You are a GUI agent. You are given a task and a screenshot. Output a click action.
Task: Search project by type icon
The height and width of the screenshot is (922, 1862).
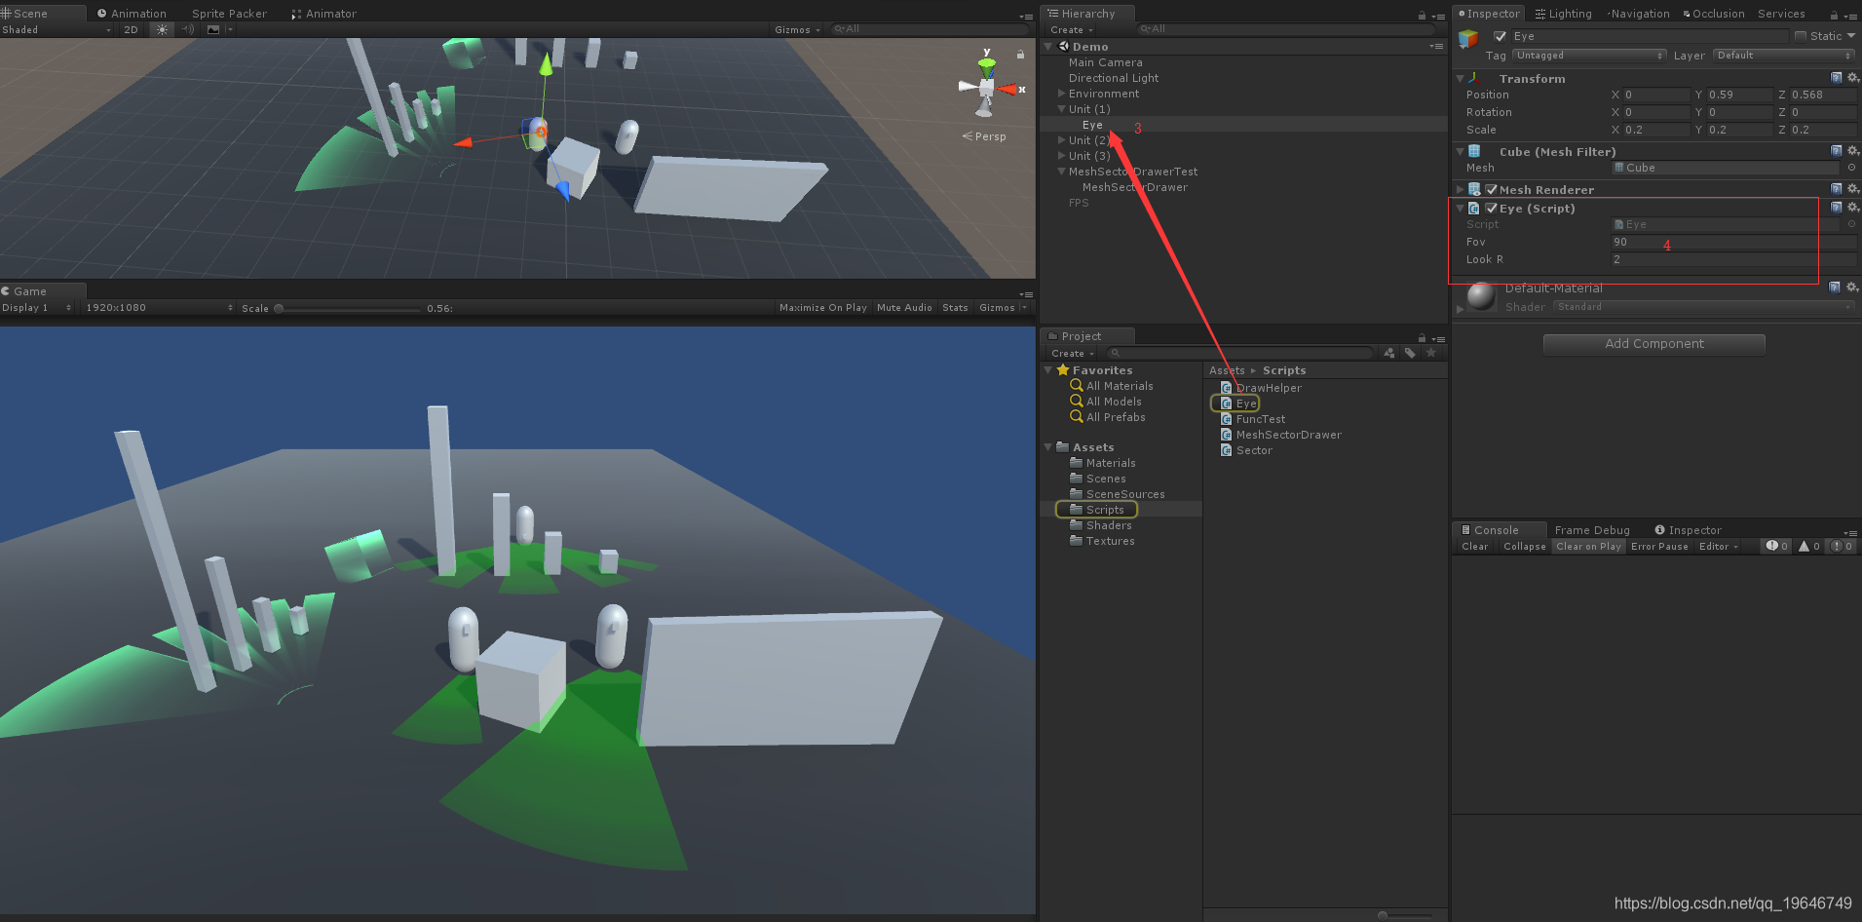[1389, 353]
